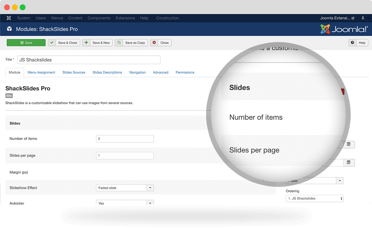This screenshot has width=372, height=228.
Task: Open the upper calendar date picker icon
Action: coord(349,144)
